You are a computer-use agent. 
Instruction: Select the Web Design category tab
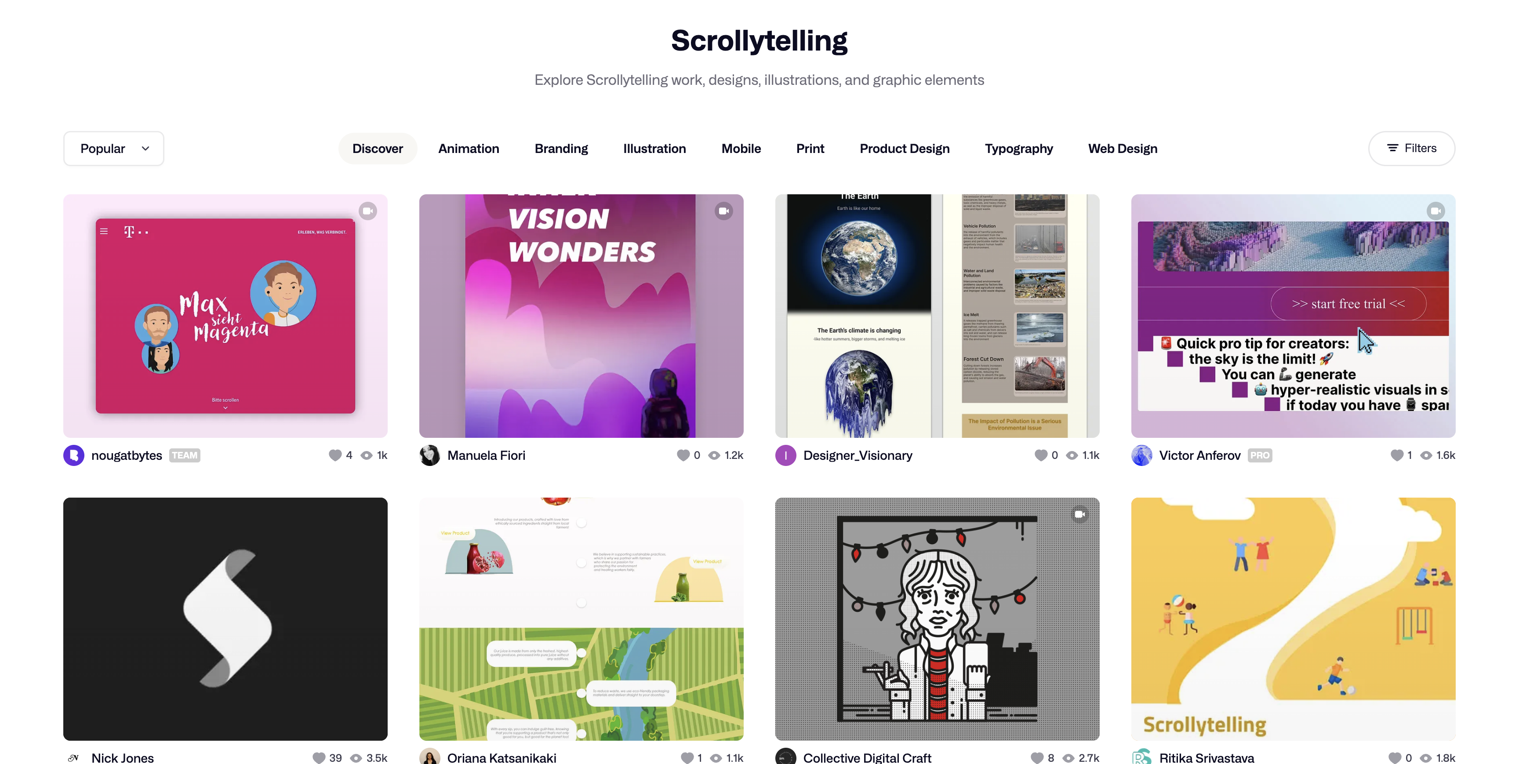[1122, 149]
